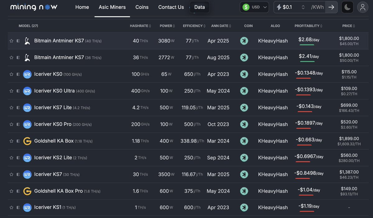Click the -$1.19/day profitability value

click(x=309, y=206)
